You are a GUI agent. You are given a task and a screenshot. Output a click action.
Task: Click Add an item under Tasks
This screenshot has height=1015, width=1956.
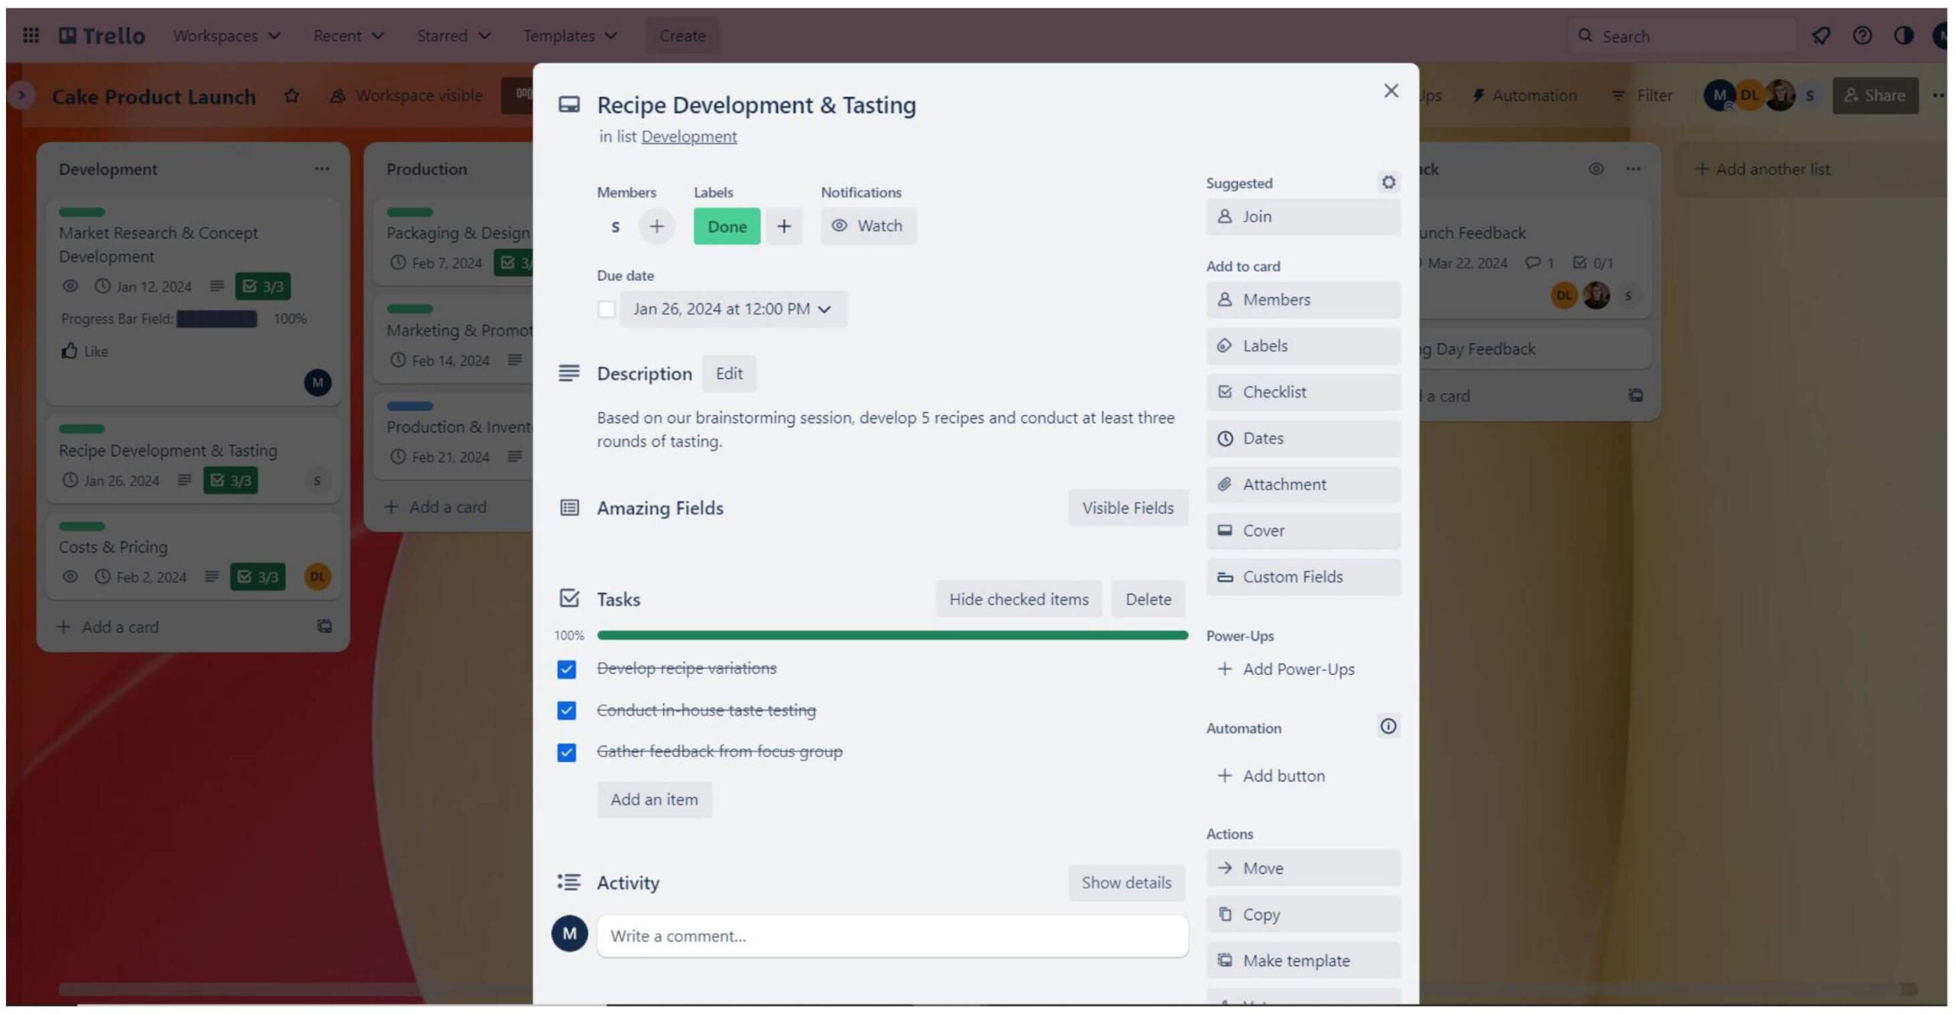[654, 799]
